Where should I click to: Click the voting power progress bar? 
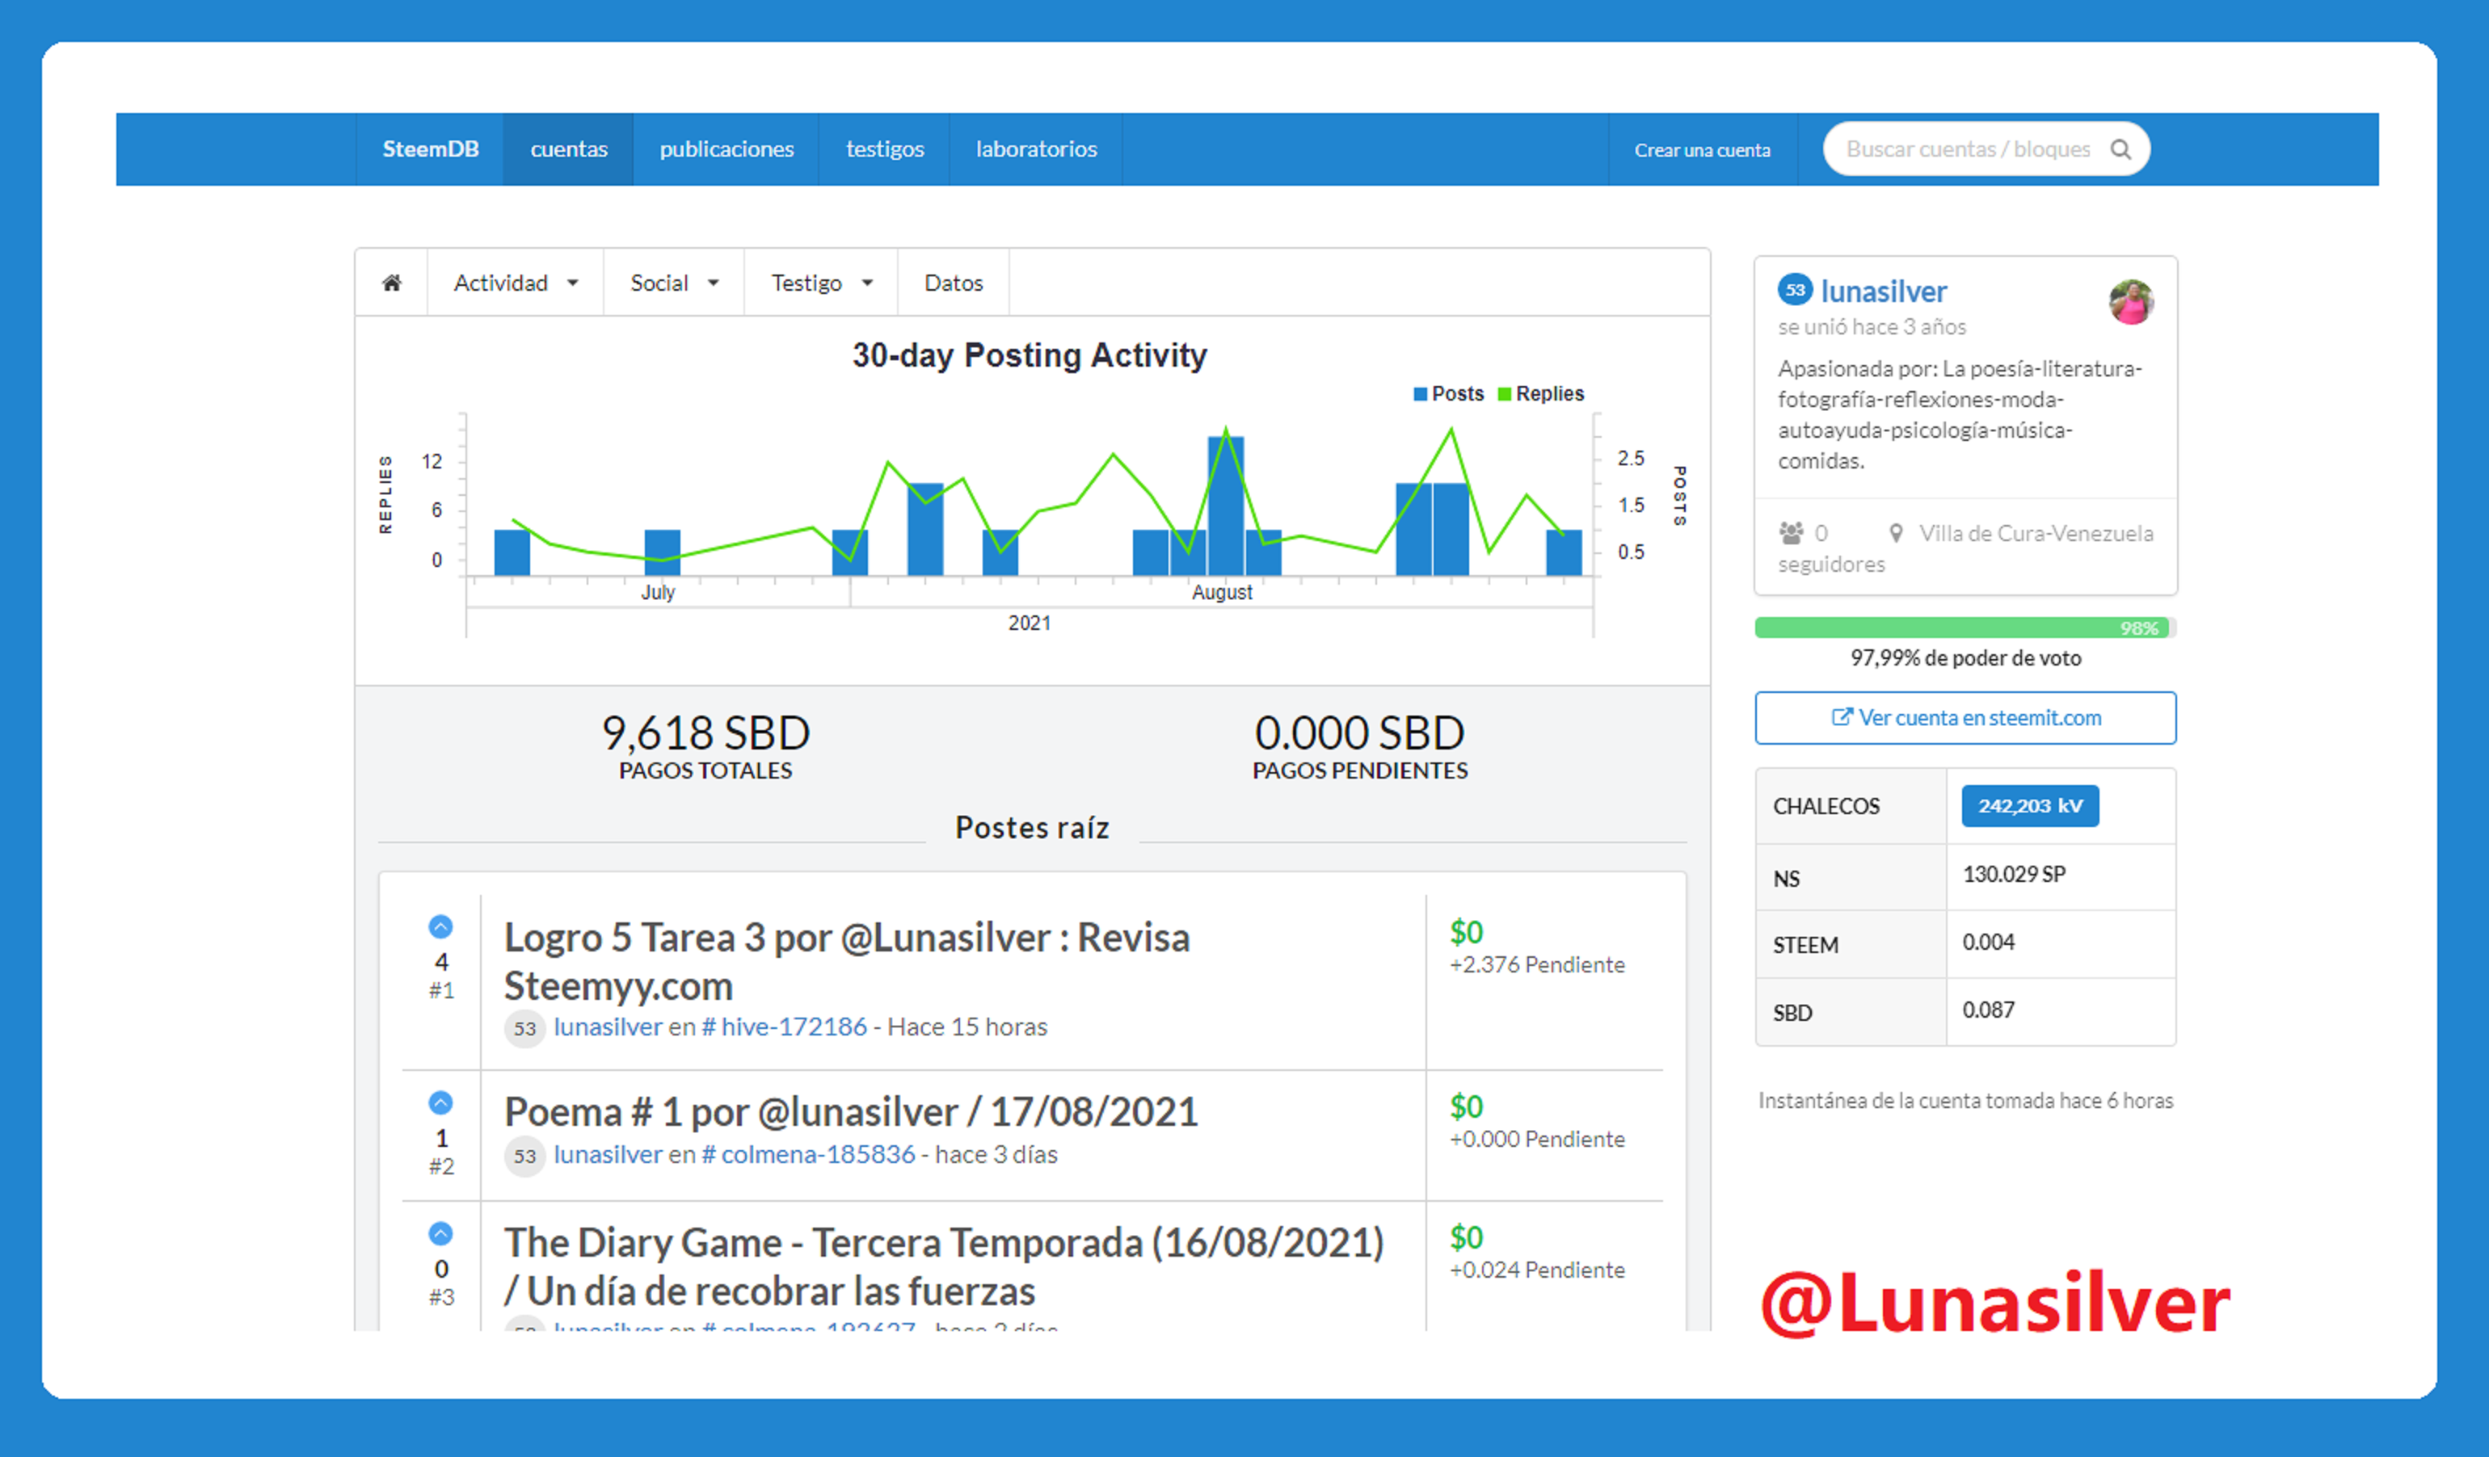pos(1965,628)
